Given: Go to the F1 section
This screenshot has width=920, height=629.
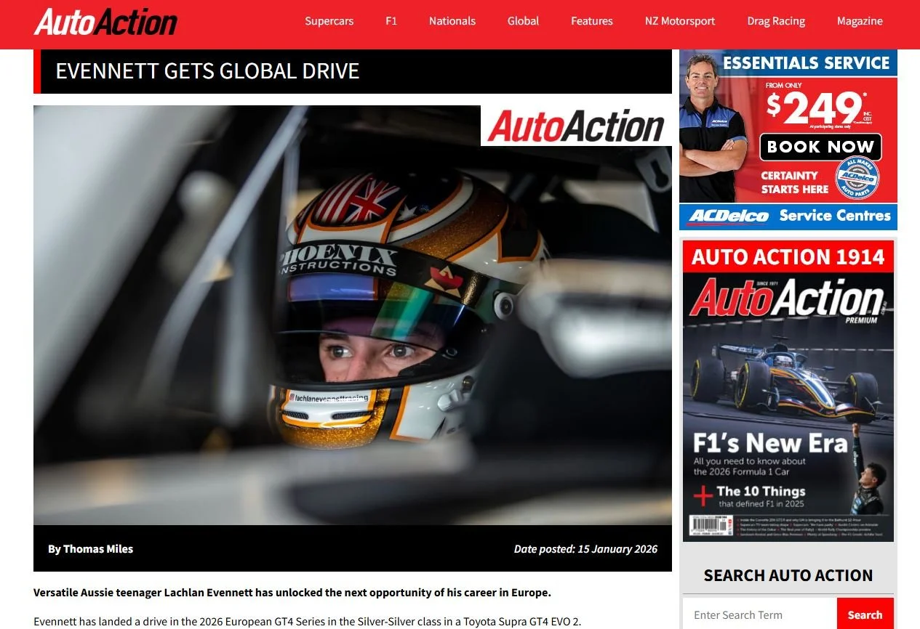Looking at the screenshot, I should pyautogui.click(x=391, y=21).
